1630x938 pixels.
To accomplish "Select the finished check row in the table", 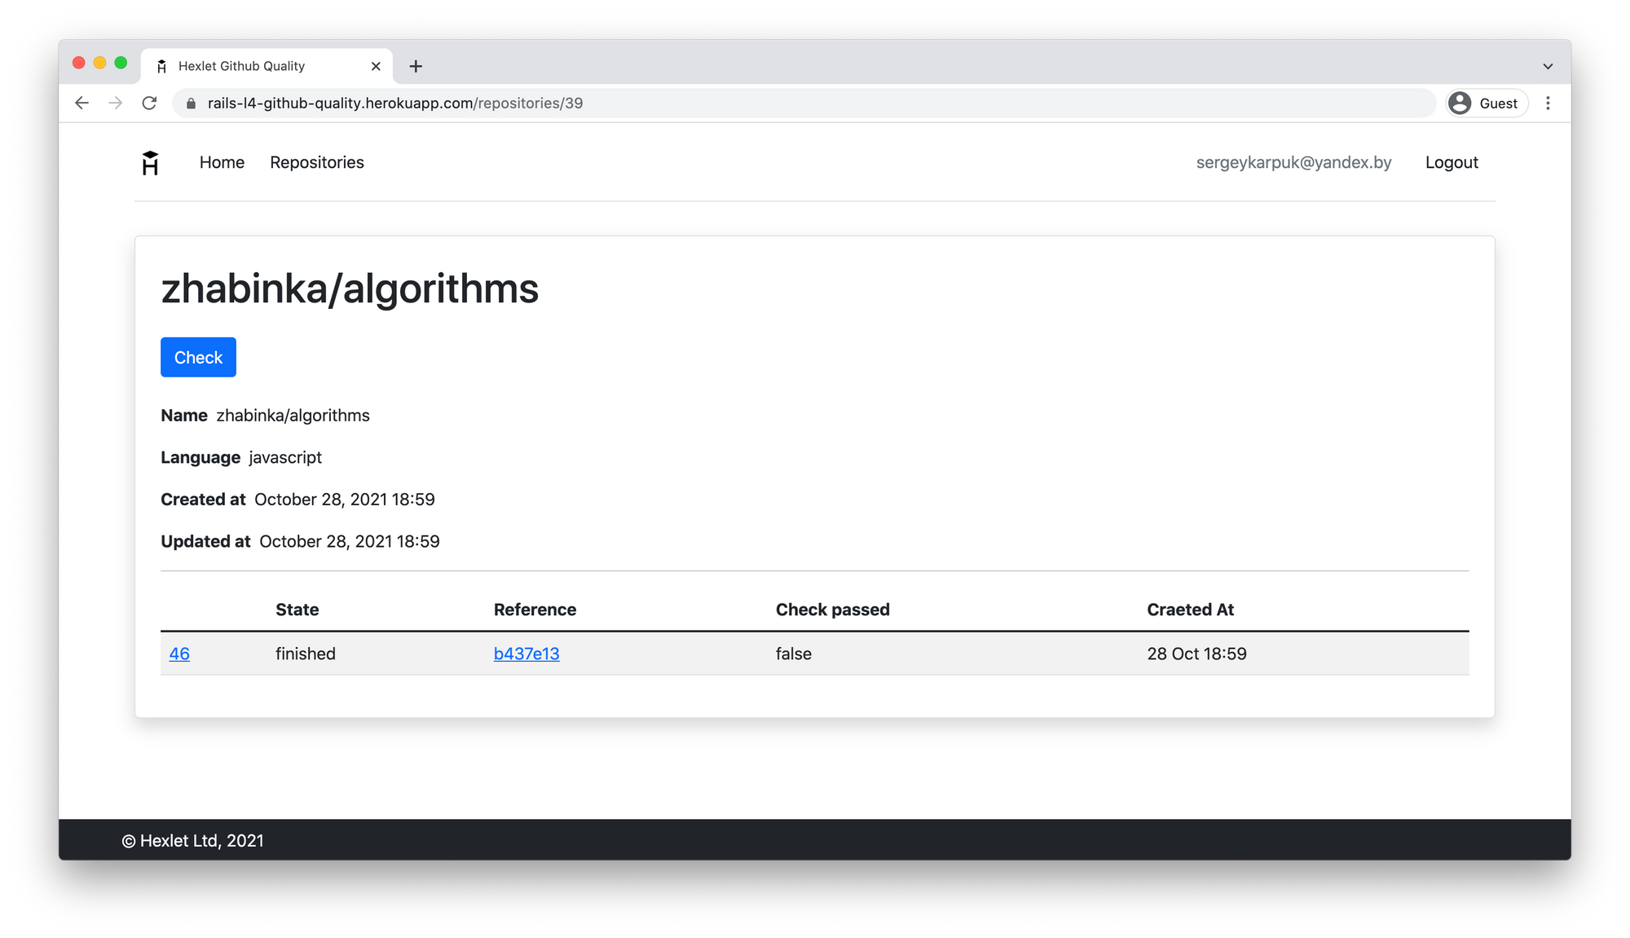I will coord(305,654).
